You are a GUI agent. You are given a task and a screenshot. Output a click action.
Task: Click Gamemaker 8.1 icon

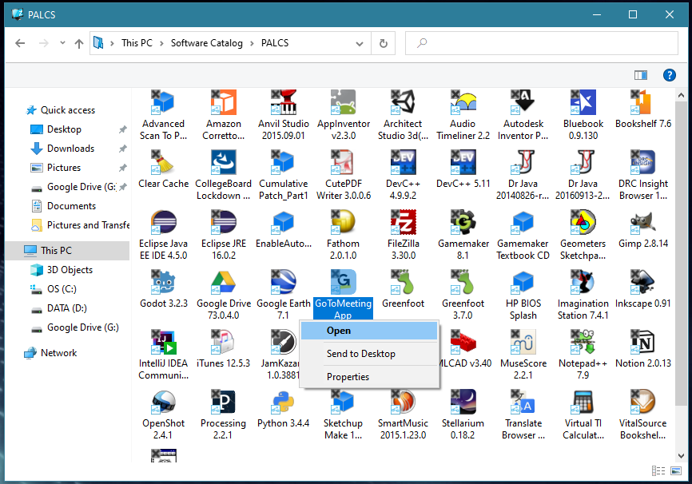pos(463,222)
